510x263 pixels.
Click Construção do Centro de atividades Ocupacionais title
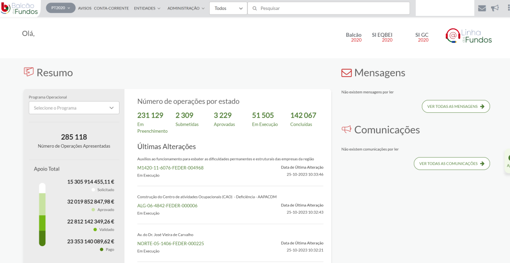(207, 197)
